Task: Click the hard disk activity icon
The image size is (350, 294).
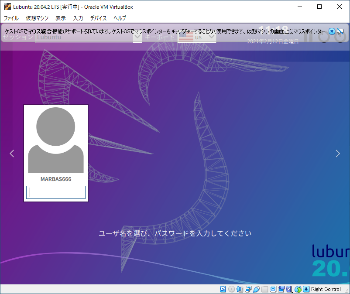Action: pyautogui.click(x=223, y=289)
